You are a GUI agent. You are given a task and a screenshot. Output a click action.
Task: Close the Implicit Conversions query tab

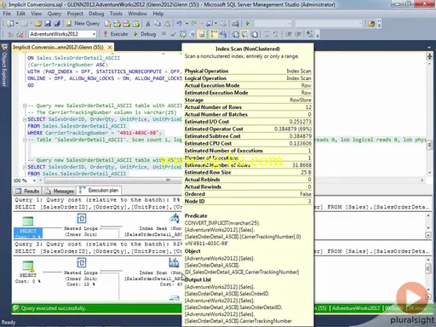[110, 48]
